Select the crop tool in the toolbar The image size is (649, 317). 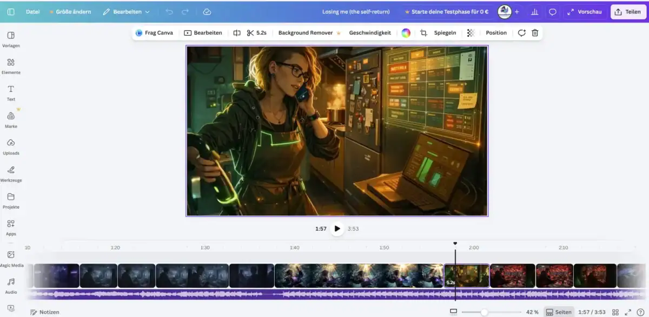424,32
